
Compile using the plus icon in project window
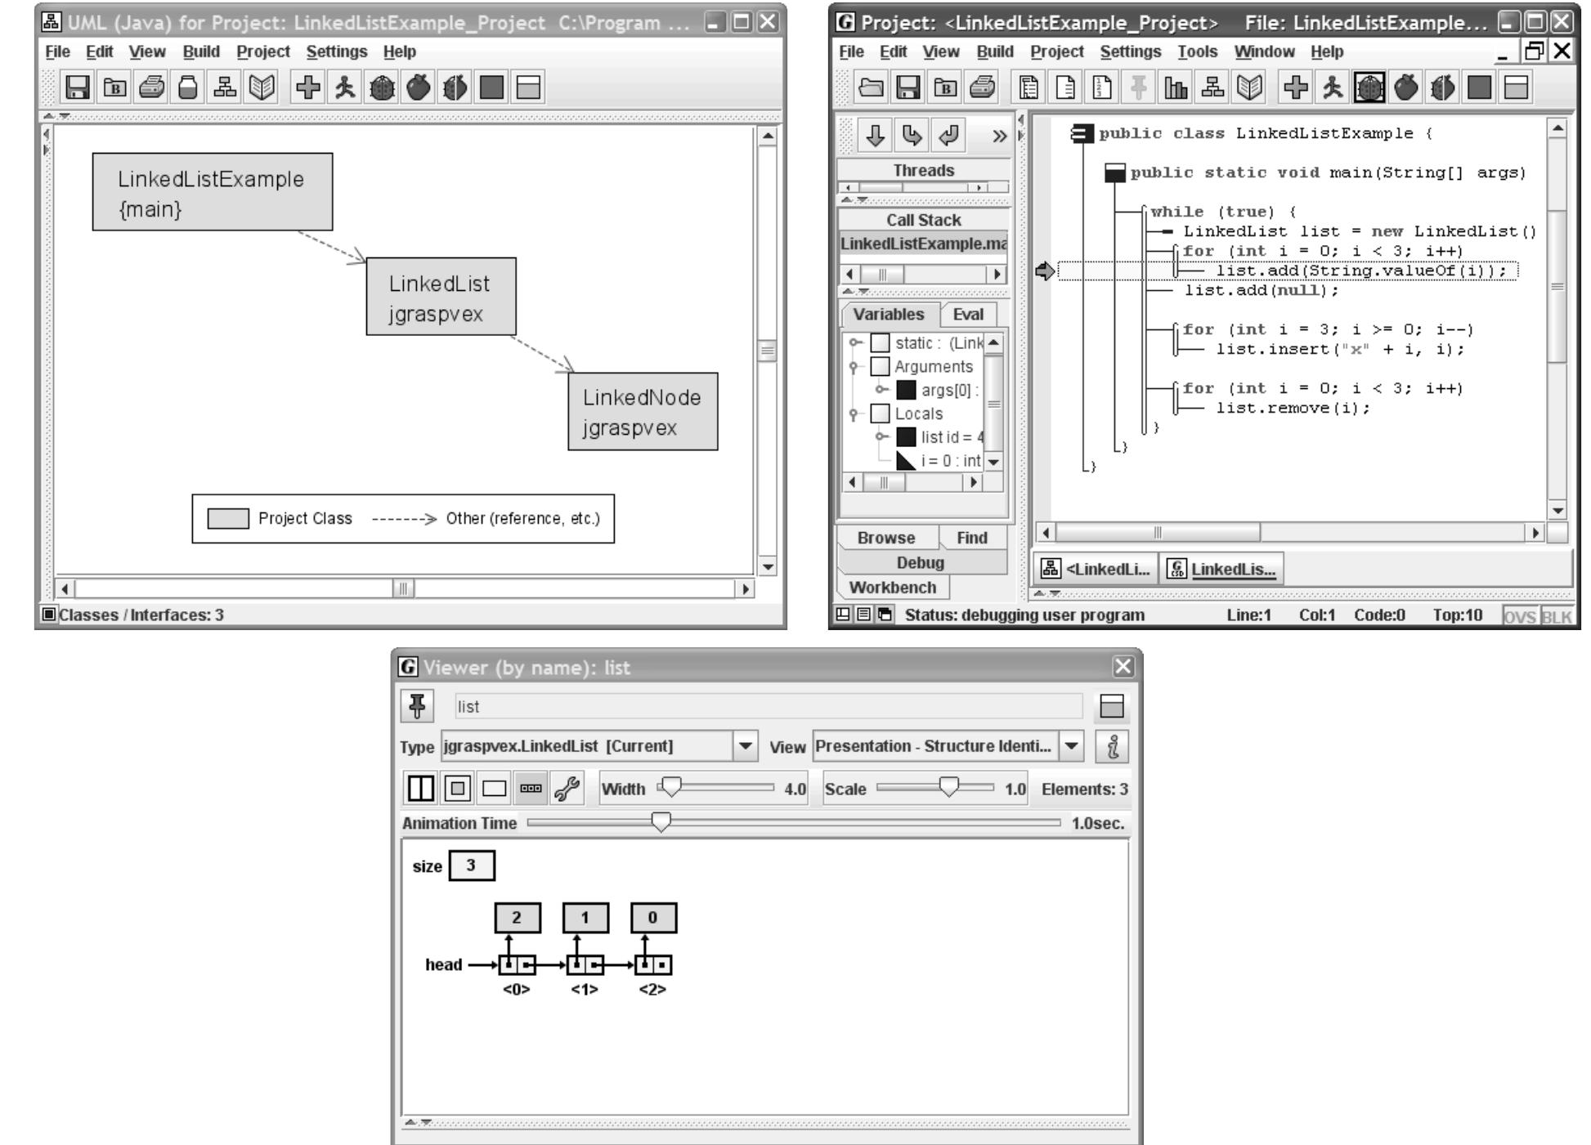1296,87
